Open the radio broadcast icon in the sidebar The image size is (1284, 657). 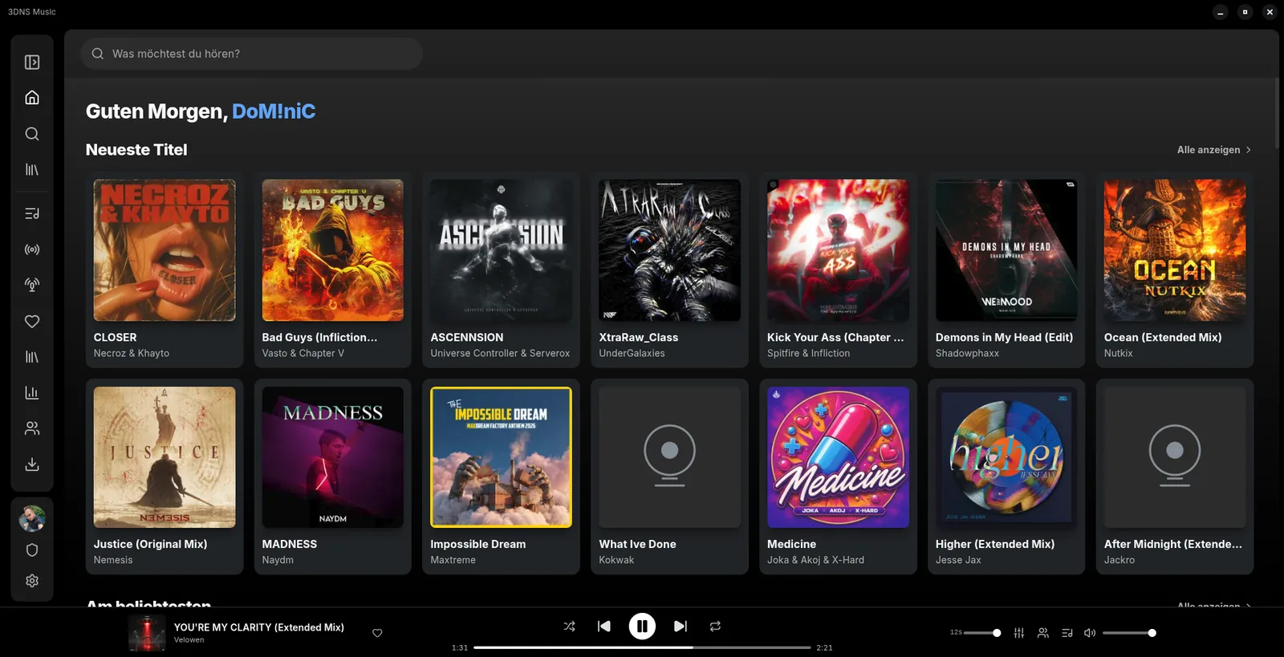point(32,249)
